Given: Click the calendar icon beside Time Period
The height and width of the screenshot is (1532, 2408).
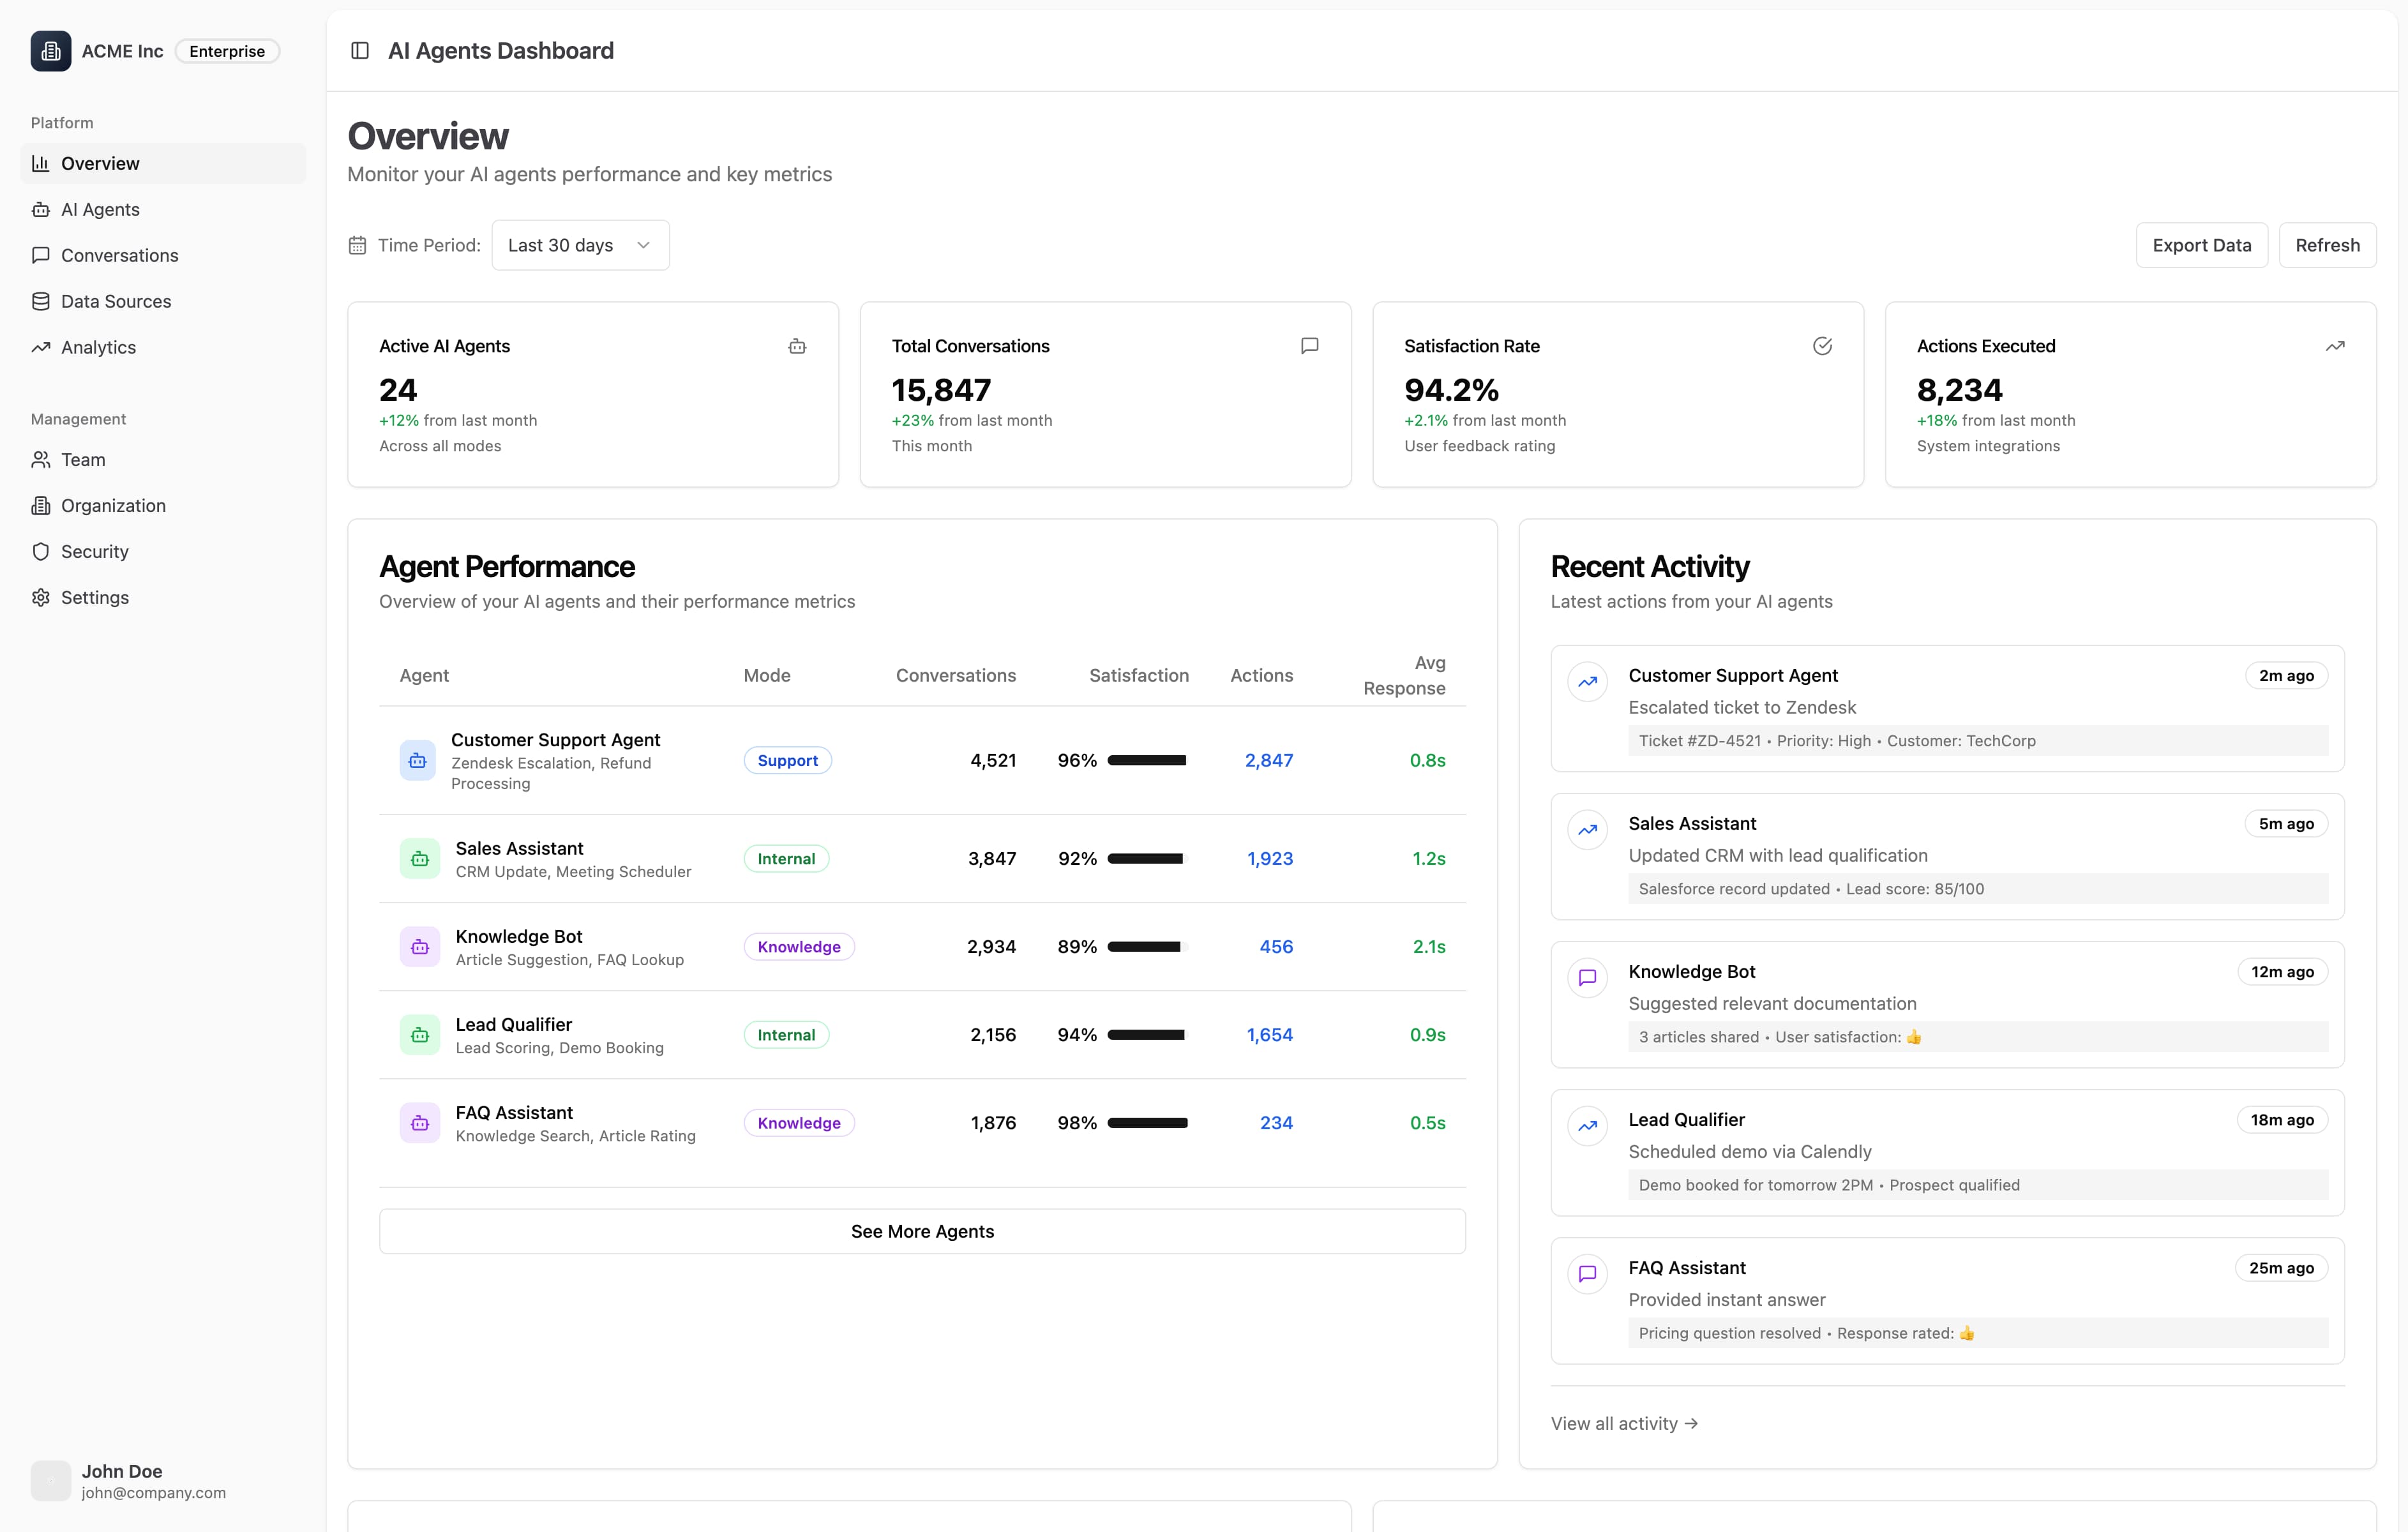Looking at the screenshot, I should tap(357, 245).
